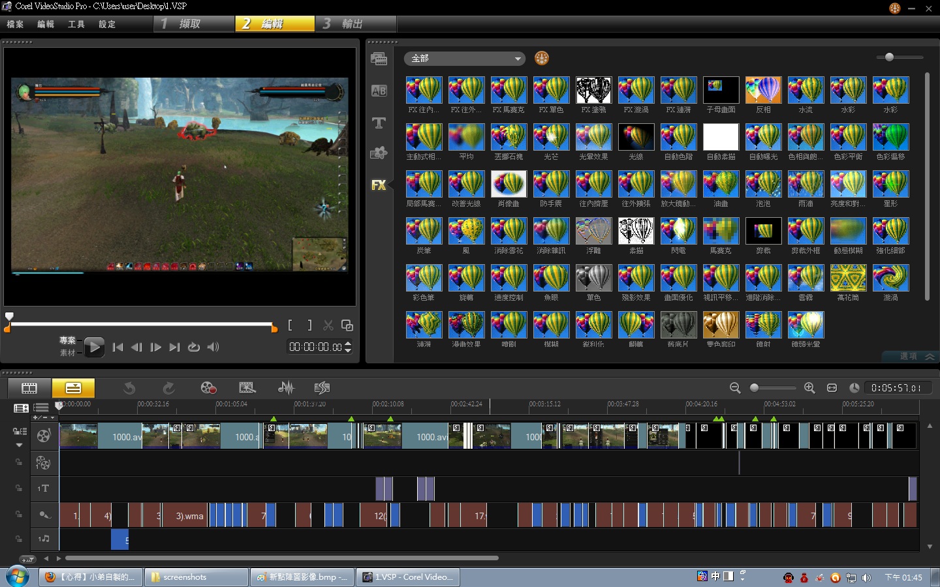The height and width of the screenshot is (587, 940).
Task: Open the Title (T) library
Action: [x=379, y=123]
